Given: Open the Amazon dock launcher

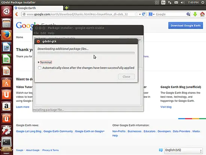Looking at the screenshot, I should 6,107.
